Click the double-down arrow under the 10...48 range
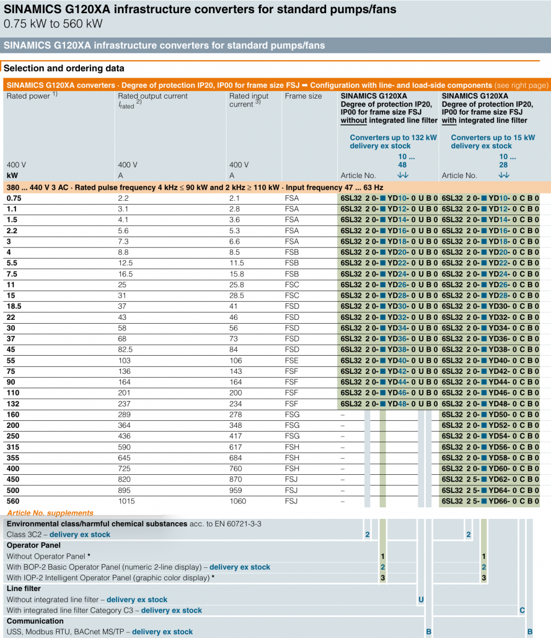551x638 pixels. tap(403, 175)
